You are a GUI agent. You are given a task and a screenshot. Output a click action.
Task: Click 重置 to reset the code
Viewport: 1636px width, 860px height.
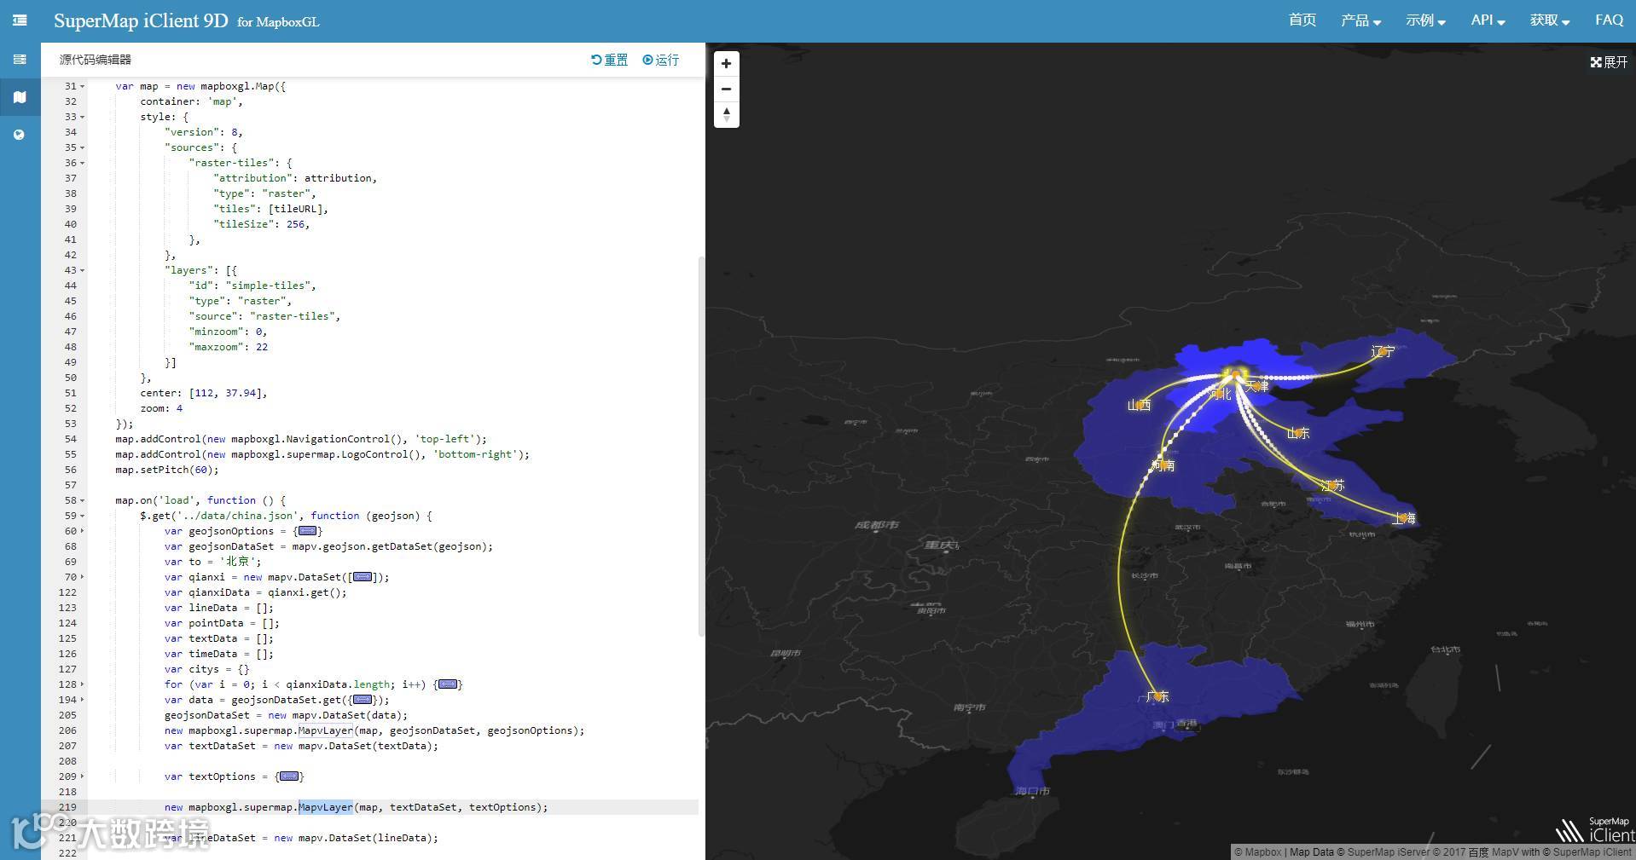609,60
